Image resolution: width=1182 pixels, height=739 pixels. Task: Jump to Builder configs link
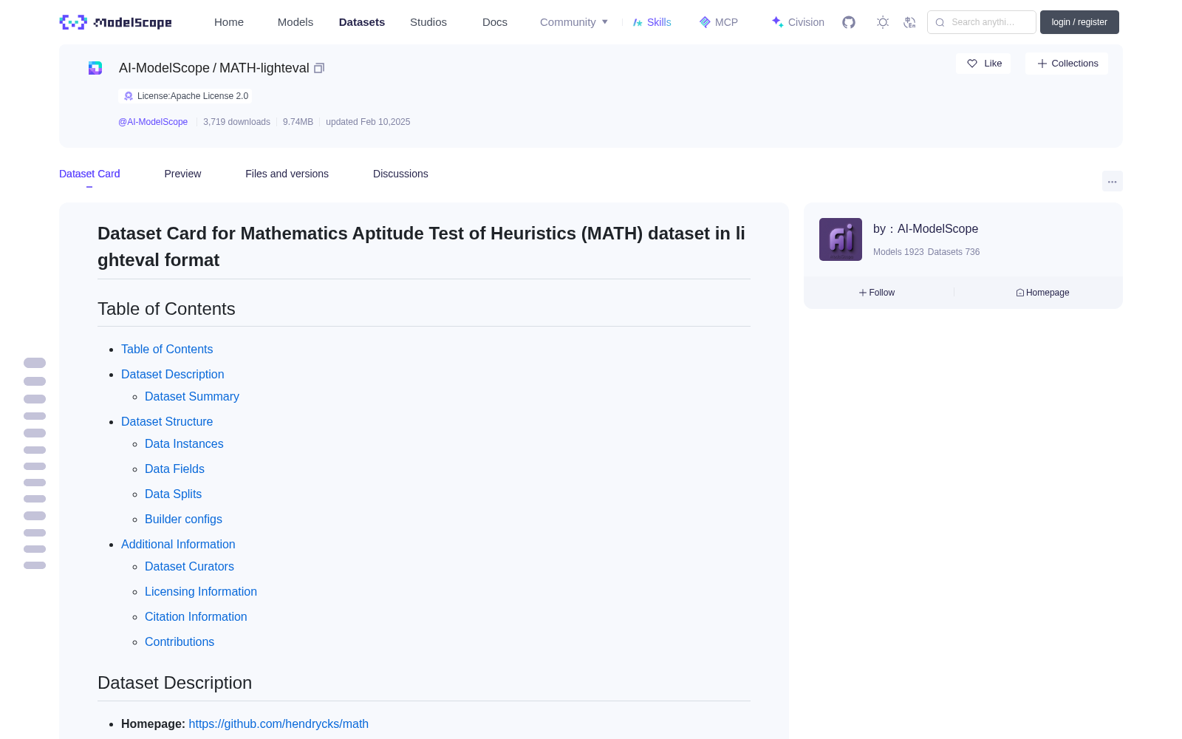[x=183, y=519]
